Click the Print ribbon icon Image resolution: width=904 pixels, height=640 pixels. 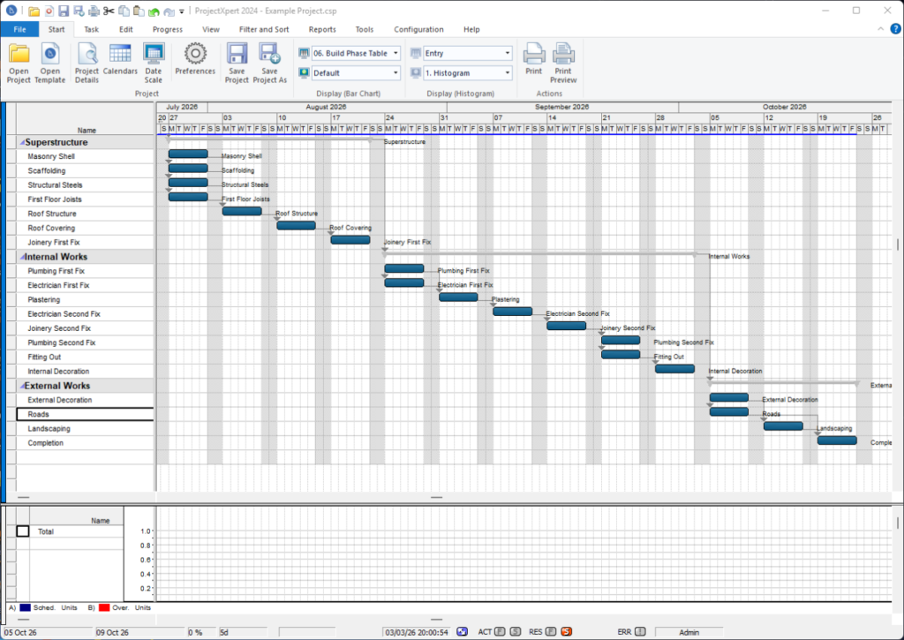coord(534,54)
